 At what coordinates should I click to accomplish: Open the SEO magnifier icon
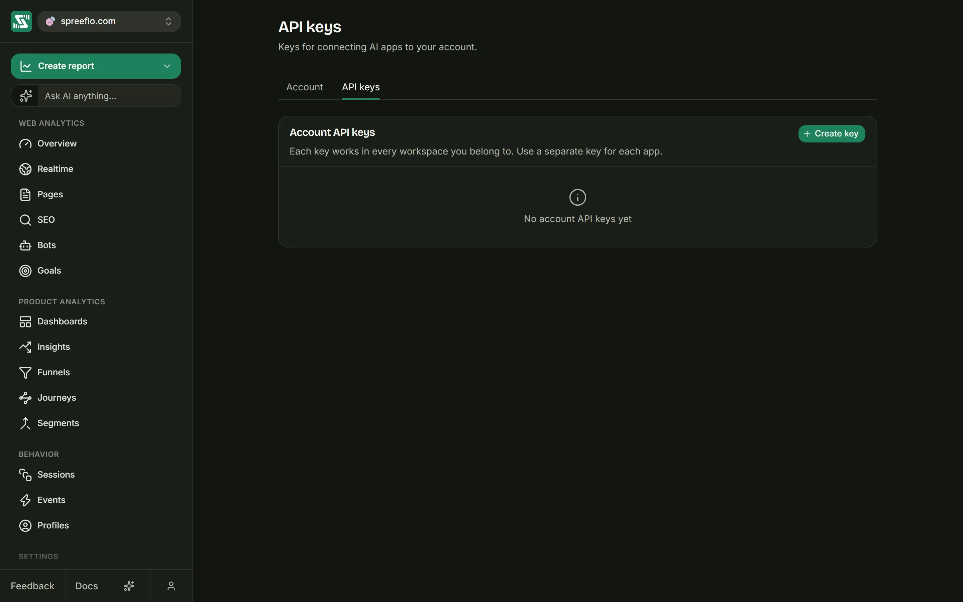(25, 220)
